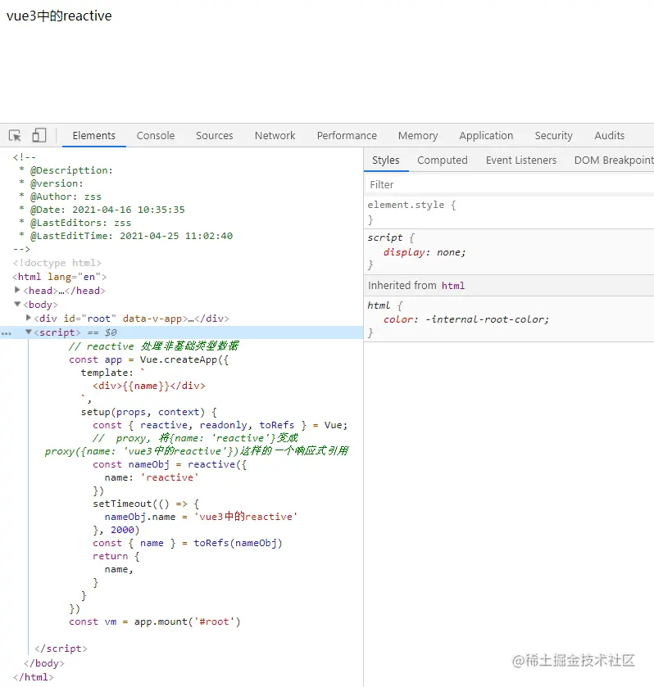This screenshot has width=654, height=687.
Task: Click the const nameObj = reactive line
Action: click(170, 464)
